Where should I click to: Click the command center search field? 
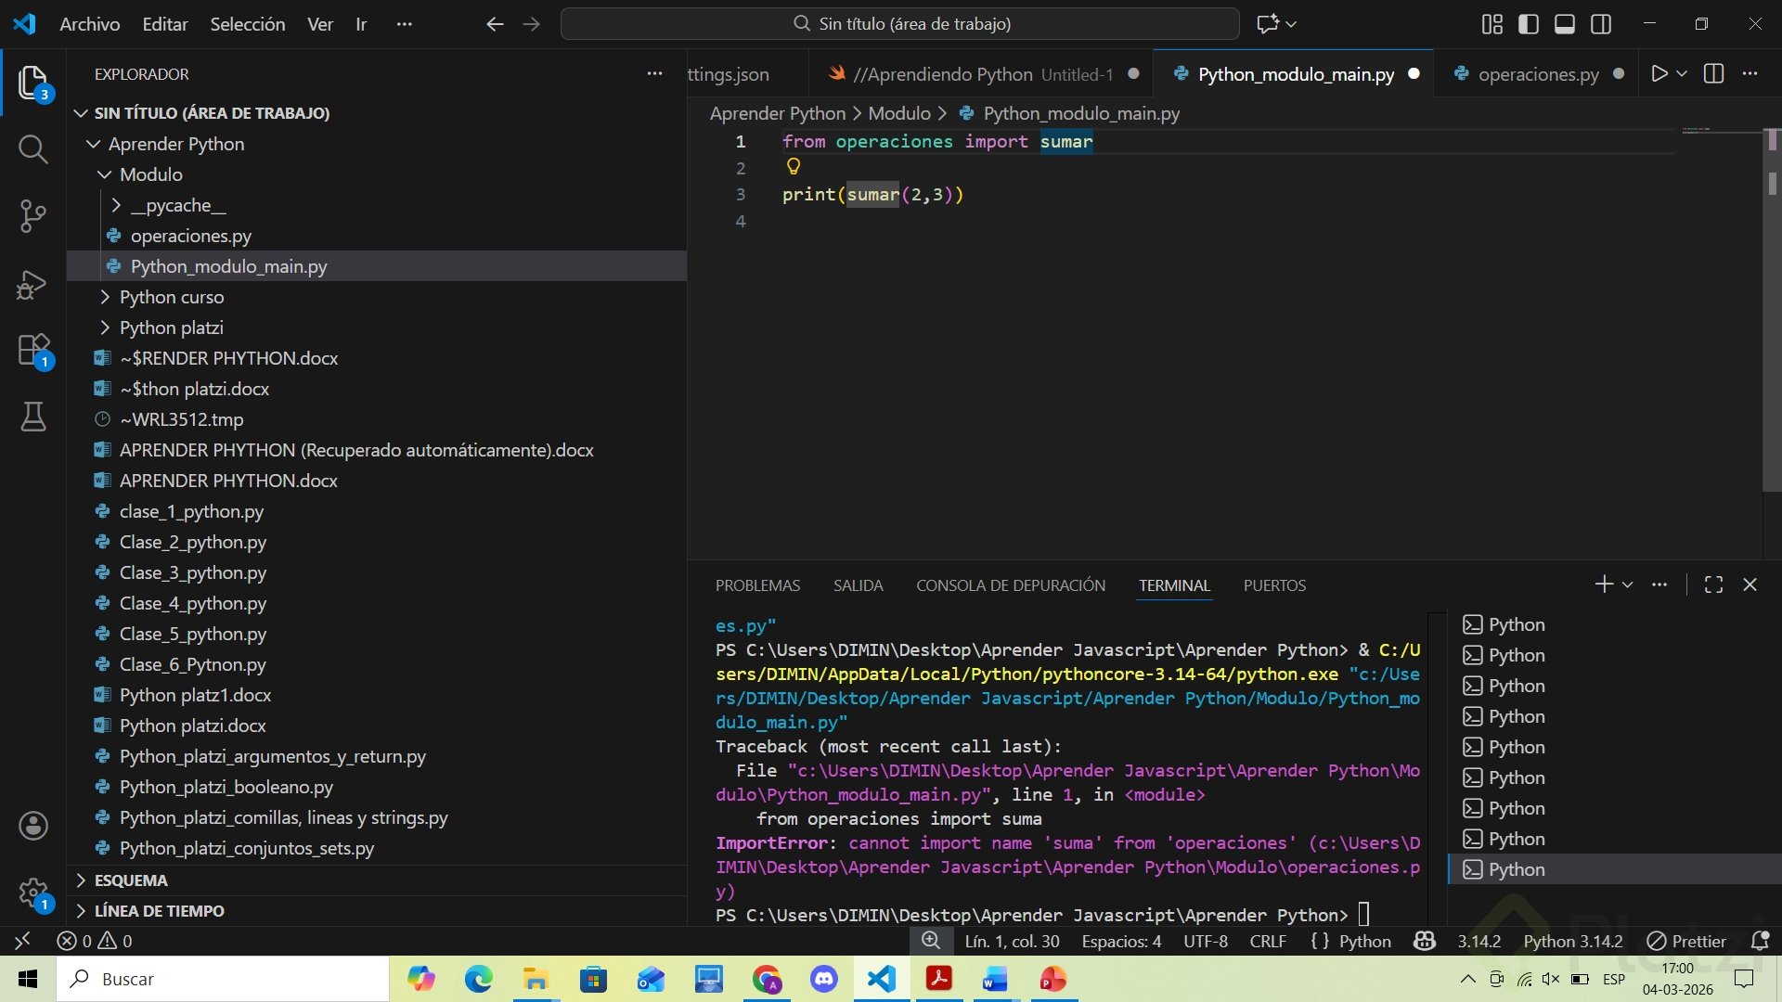pyautogui.click(x=899, y=24)
